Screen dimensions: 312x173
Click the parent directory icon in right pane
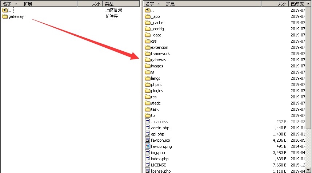[147, 10]
